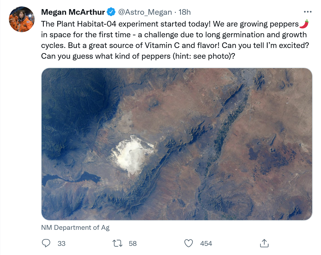Viewport: 321px width, 255px height.
Task: Open the three-dot more options menu
Action: pyautogui.click(x=308, y=12)
